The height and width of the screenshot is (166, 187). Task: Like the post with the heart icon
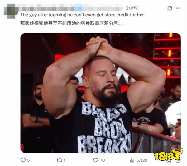pyautogui.click(x=96, y=160)
